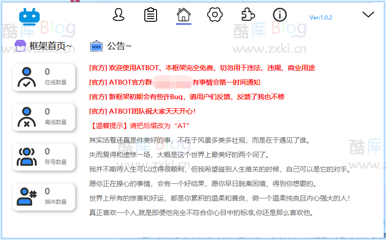
Task: Open the about info circle icon
Action: 280,15
